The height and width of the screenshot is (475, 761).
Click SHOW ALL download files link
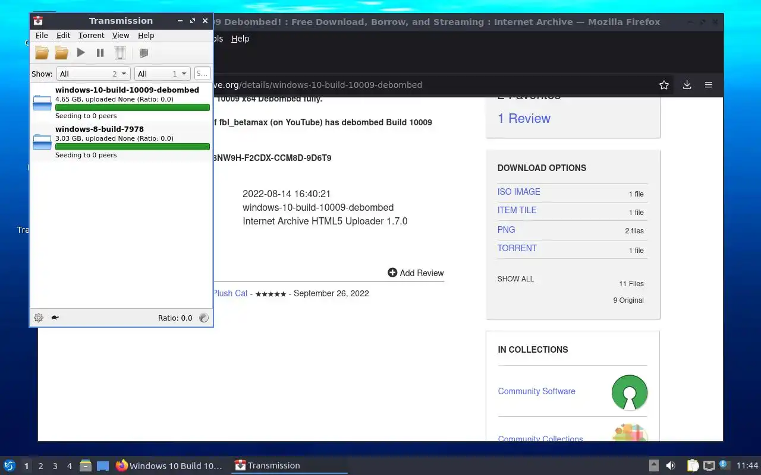pos(516,279)
